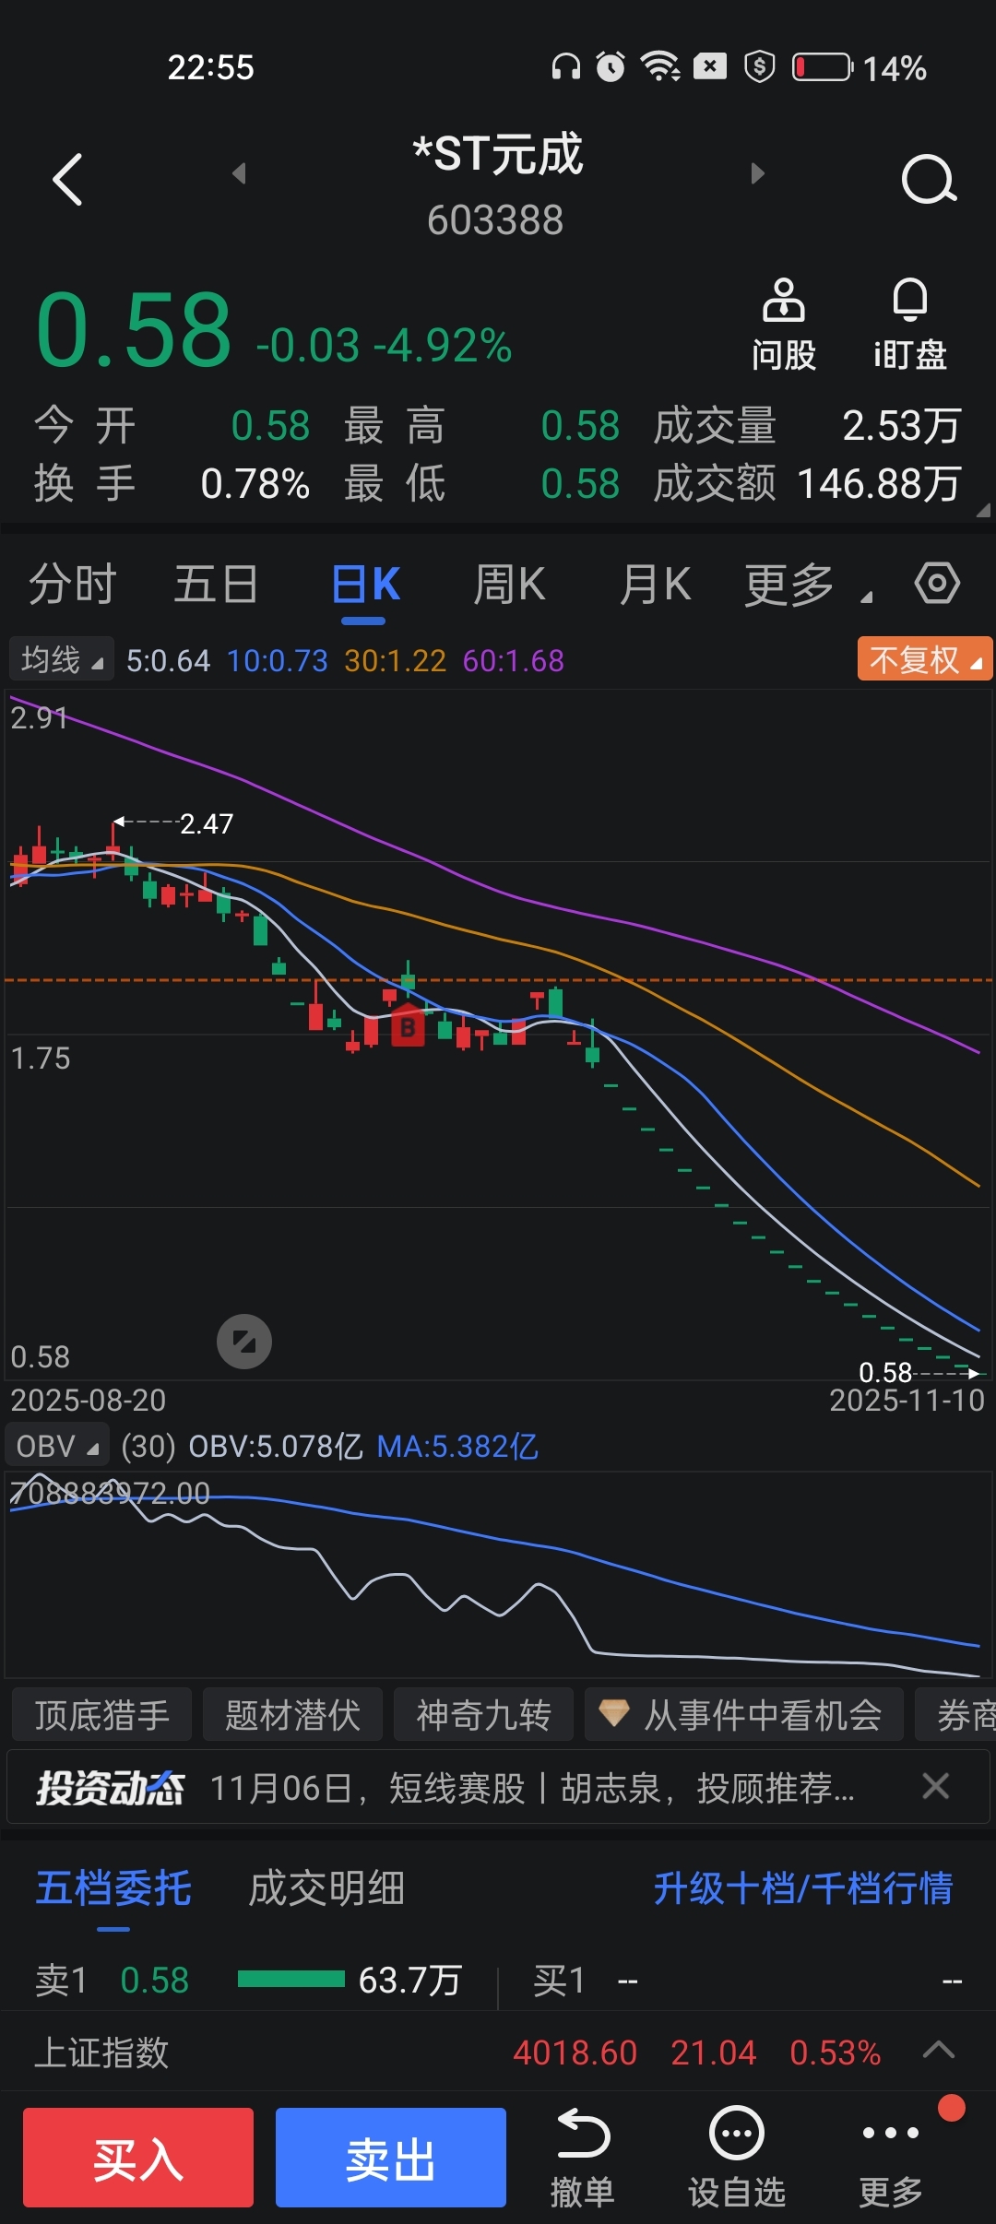Open the 不复权 adjustment dropdown
996x2224 pixels.
pos(925,659)
